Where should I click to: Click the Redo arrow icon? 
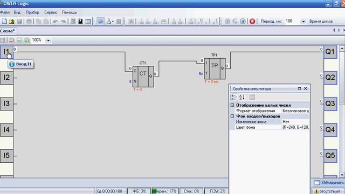63,22
